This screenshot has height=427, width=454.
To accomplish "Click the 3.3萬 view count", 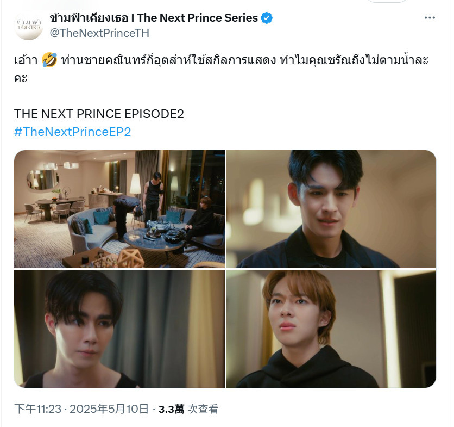I will click(x=171, y=409).
